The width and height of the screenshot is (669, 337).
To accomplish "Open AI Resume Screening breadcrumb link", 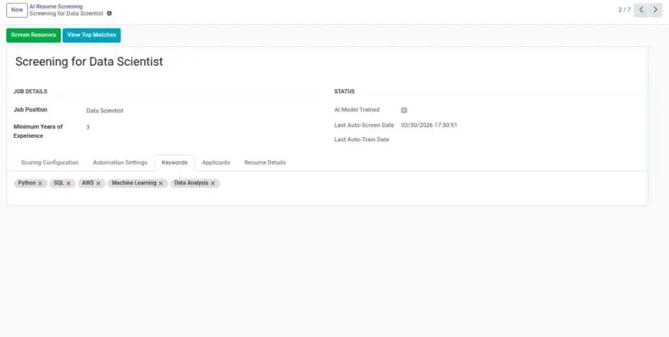I will (56, 7).
